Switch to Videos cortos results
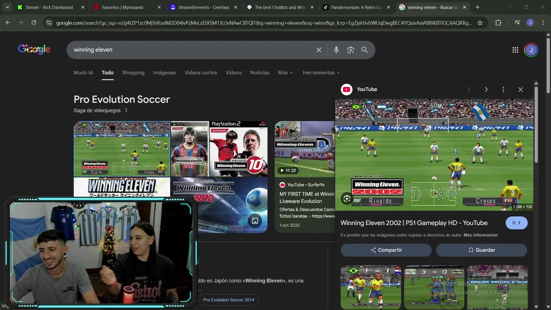551x310 pixels. [201, 73]
